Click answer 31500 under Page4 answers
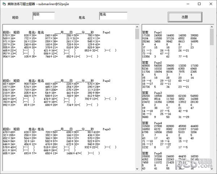The image size is (217, 174). pos(146,126)
